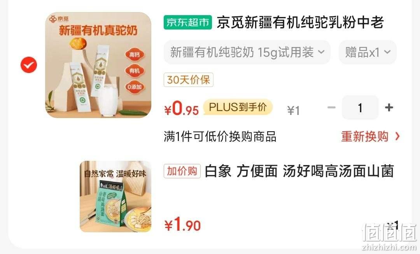420x254 pixels.
Task: Expand the 赠品x1 gift dropdown
Action: click(367, 52)
